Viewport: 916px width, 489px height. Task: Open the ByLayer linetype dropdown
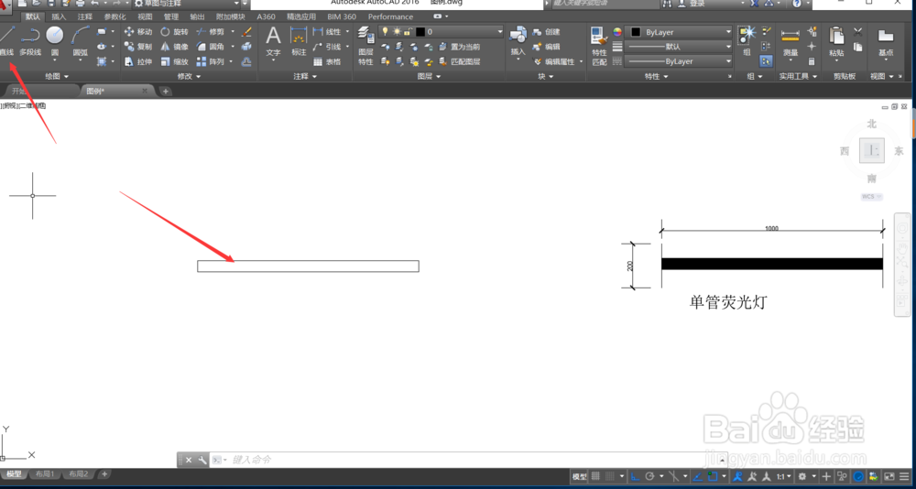point(678,61)
